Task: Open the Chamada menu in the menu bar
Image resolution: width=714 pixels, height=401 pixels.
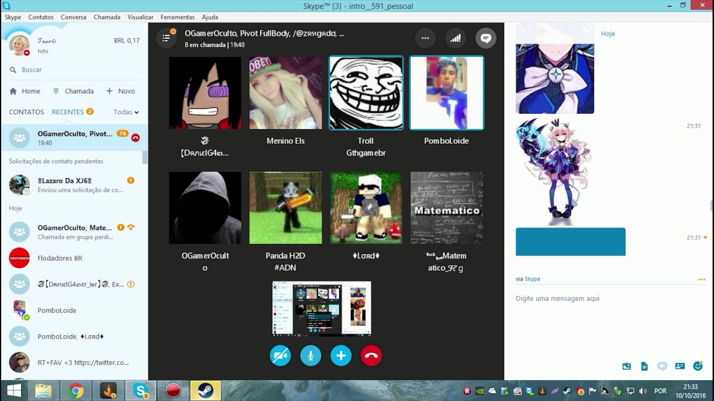Action: tap(107, 17)
